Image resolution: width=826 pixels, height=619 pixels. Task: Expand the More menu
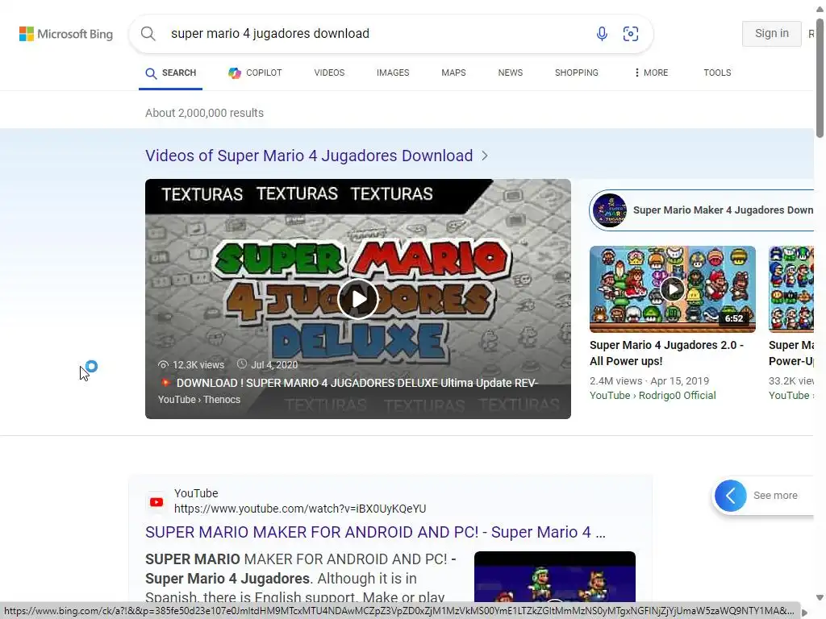pyautogui.click(x=652, y=73)
